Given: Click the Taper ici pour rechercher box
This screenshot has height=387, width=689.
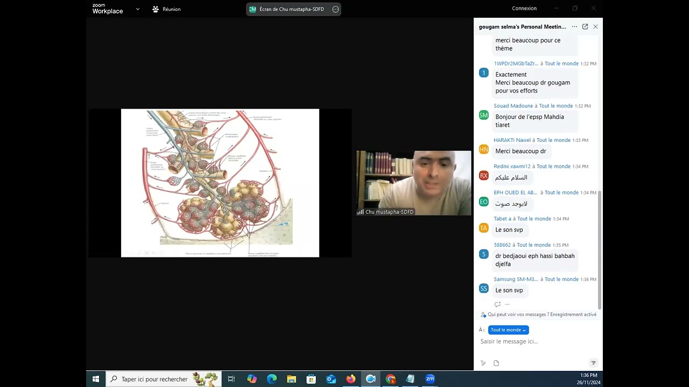Looking at the screenshot, I should tap(164, 379).
